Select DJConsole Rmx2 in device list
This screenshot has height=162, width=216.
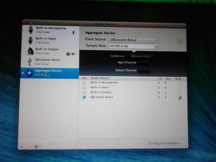[50, 62]
